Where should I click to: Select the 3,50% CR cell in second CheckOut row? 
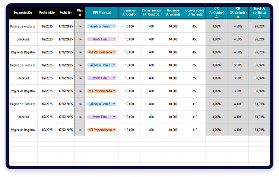click(x=238, y=78)
